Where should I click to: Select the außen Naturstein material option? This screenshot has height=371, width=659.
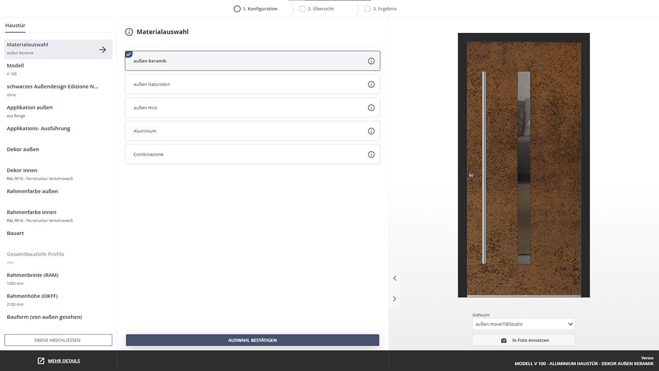click(245, 84)
